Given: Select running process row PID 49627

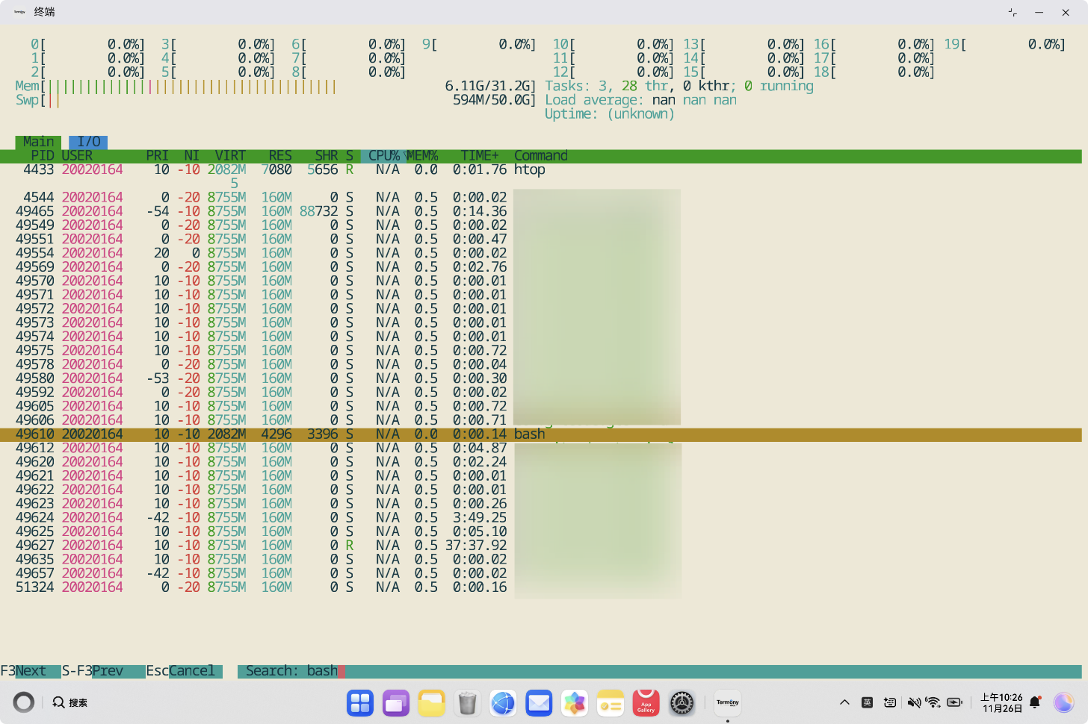Looking at the screenshot, I should tap(541, 546).
